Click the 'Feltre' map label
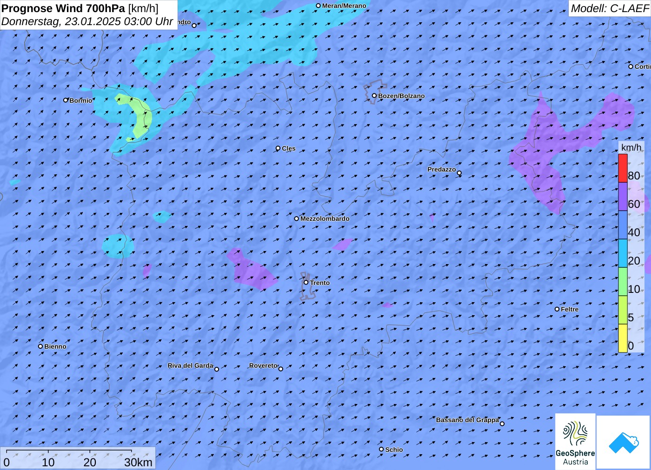The height and width of the screenshot is (470, 651). [x=570, y=309]
